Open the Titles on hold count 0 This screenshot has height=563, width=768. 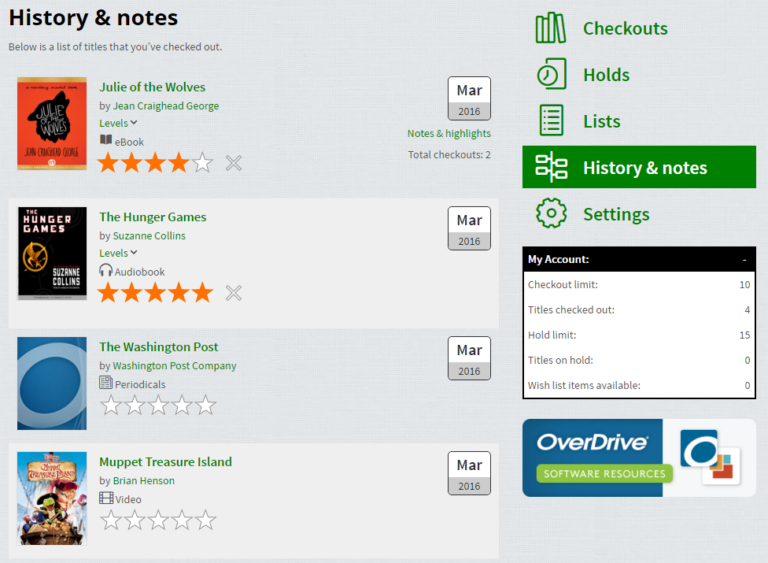click(x=748, y=360)
